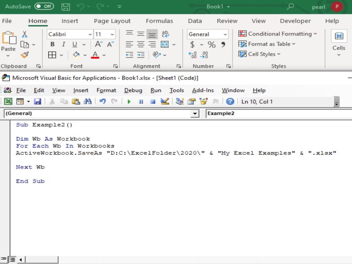The width and height of the screenshot is (352, 264).
Task: Open VBA help question mark icon
Action: pyautogui.click(x=230, y=101)
